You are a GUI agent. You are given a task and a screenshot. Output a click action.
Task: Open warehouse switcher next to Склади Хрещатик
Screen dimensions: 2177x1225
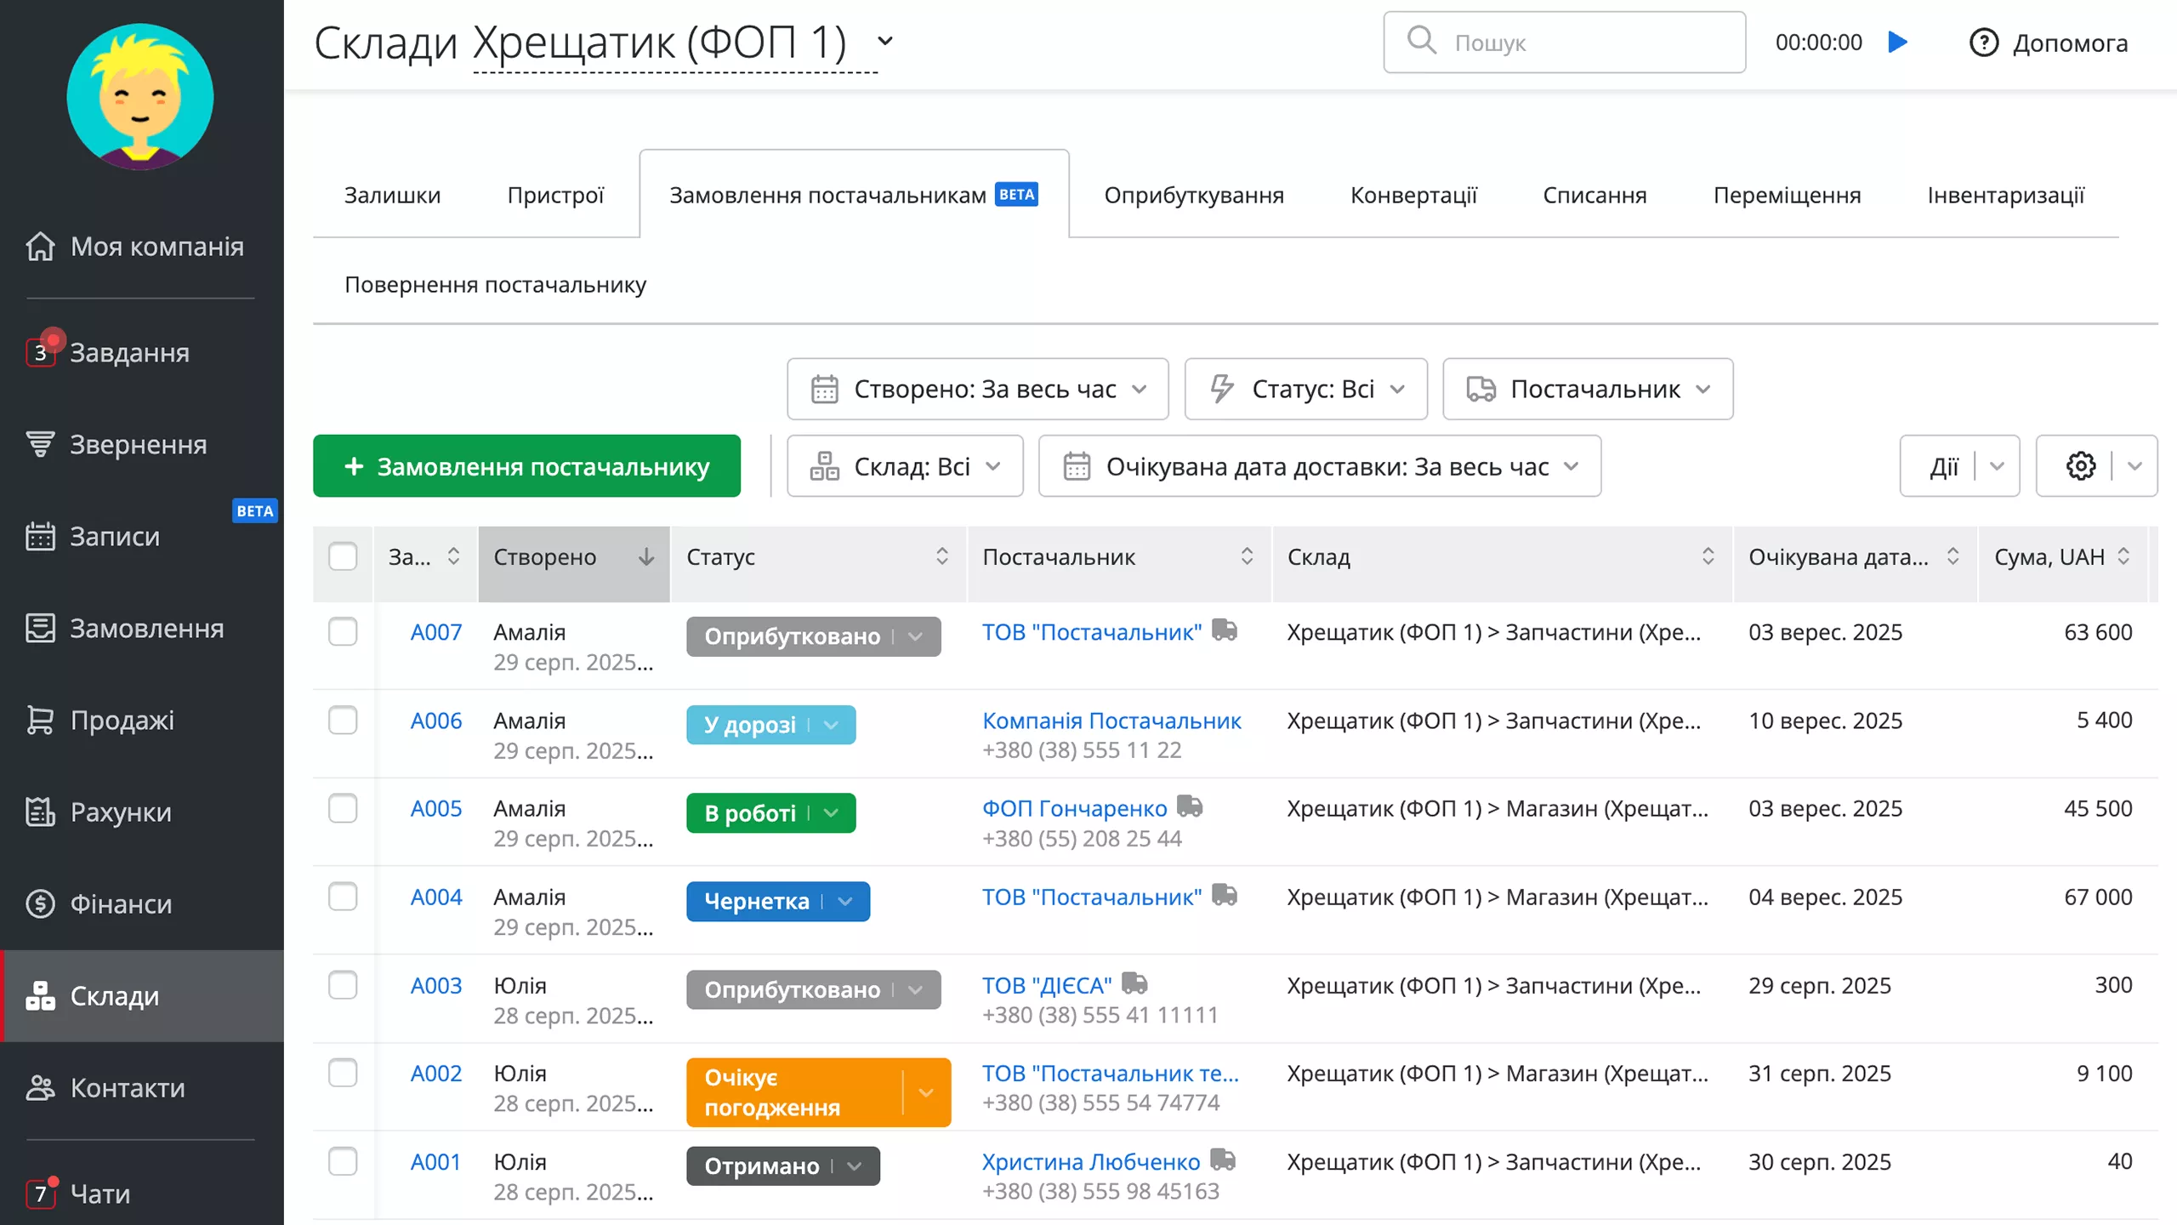coord(884,41)
